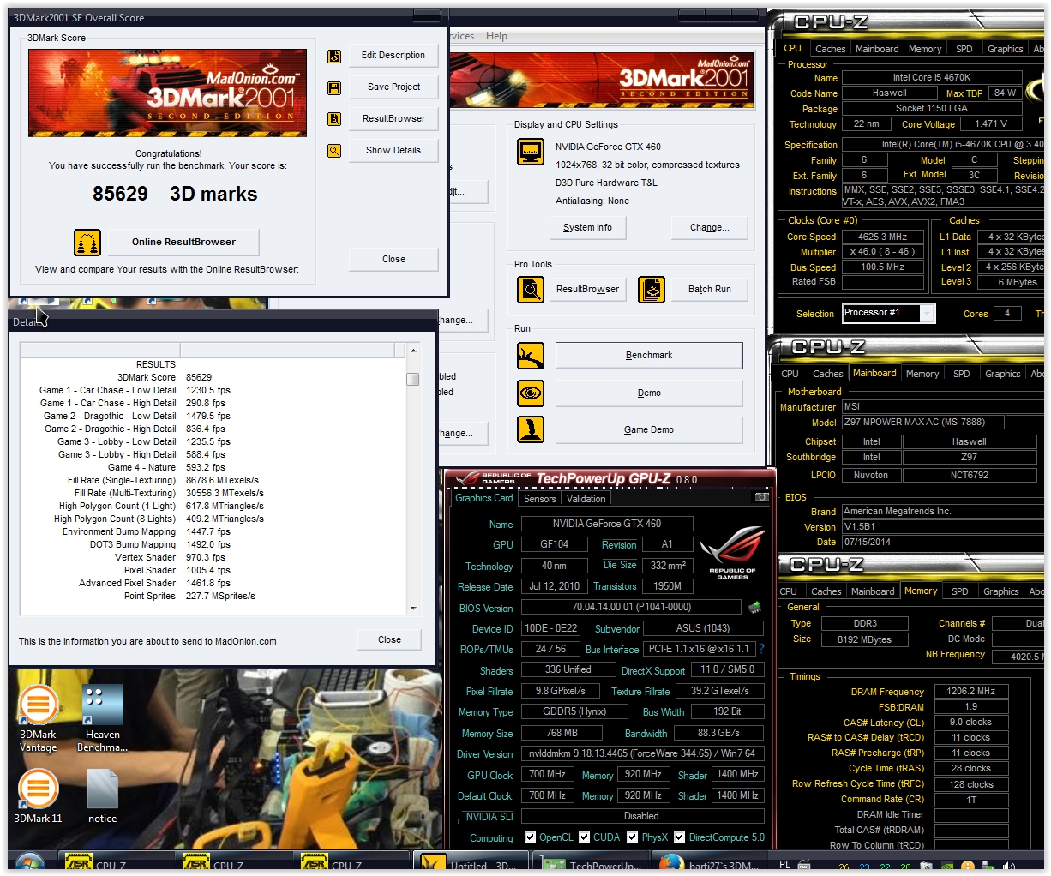The width and height of the screenshot is (1051, 876).
Task: Click the Pro Tools ResultBrowser magnifier icon
Action: 531,290
